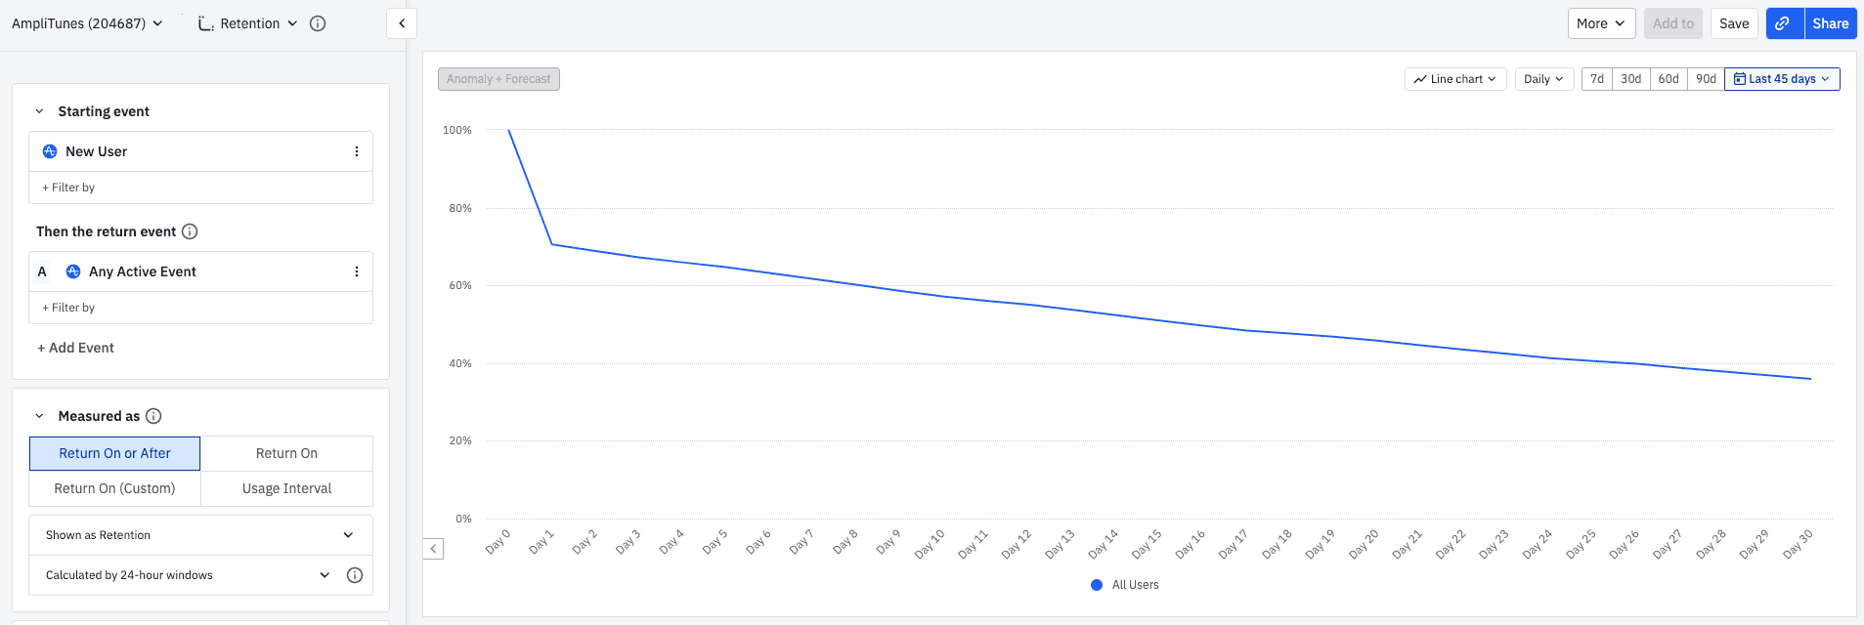The height and width of the screenshot is (625, 1864).
Task: Select the 30d date range tab
Action: click(x=1630, y=79)
